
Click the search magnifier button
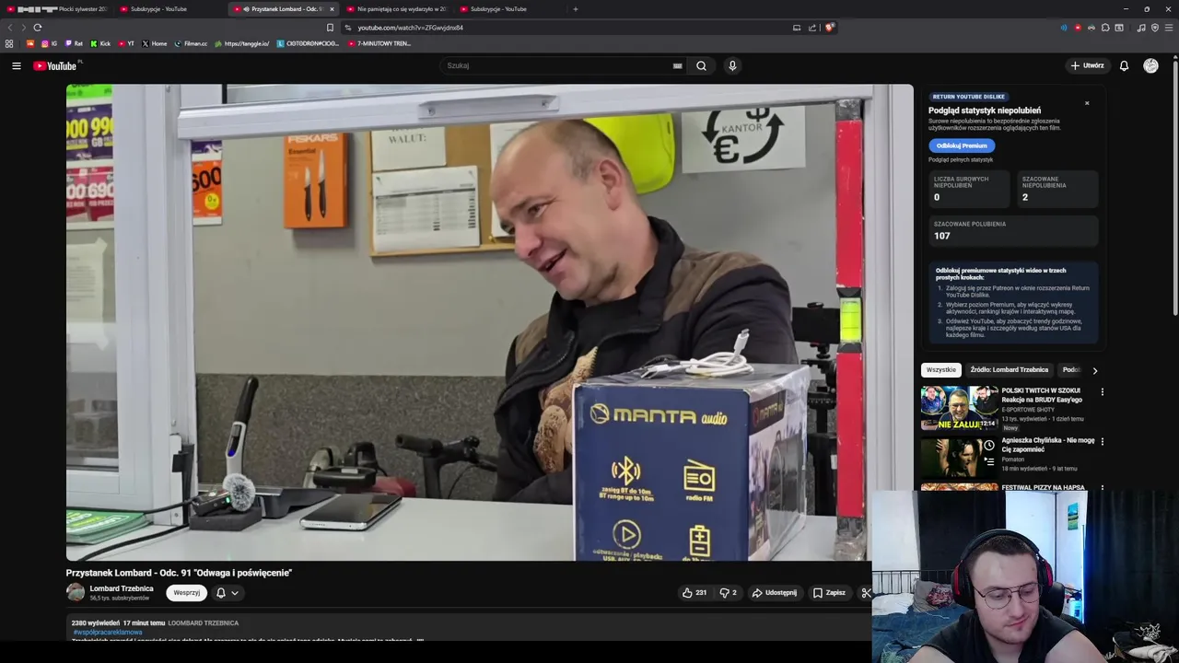[701, 65]
